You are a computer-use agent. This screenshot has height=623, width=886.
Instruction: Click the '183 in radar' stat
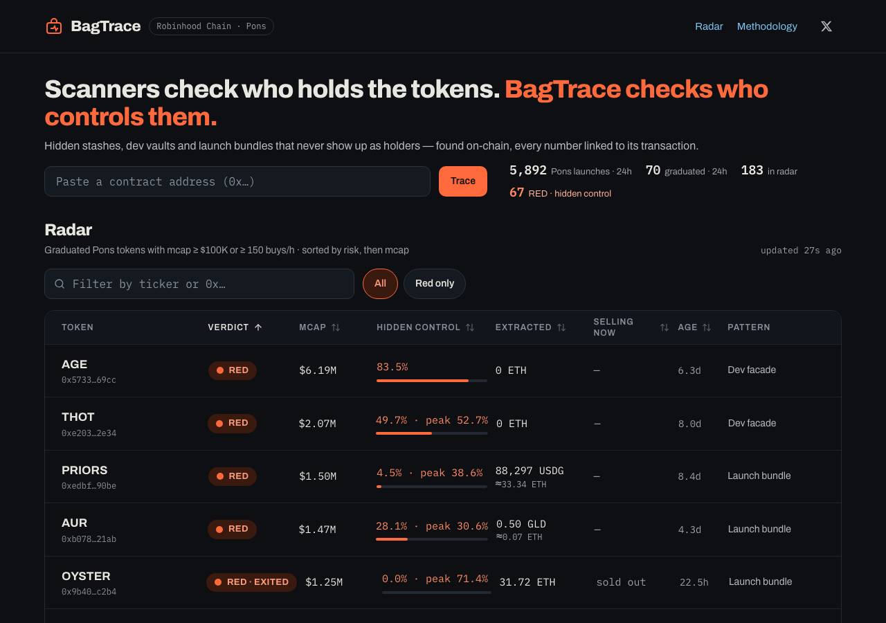click(x=769, y=170)
